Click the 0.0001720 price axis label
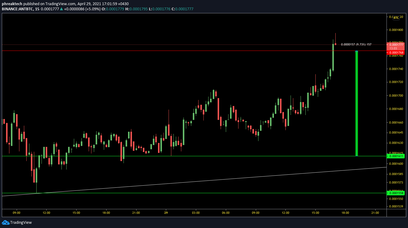The height and width of the screenshot is (228, 408). [x=396, y=82]
